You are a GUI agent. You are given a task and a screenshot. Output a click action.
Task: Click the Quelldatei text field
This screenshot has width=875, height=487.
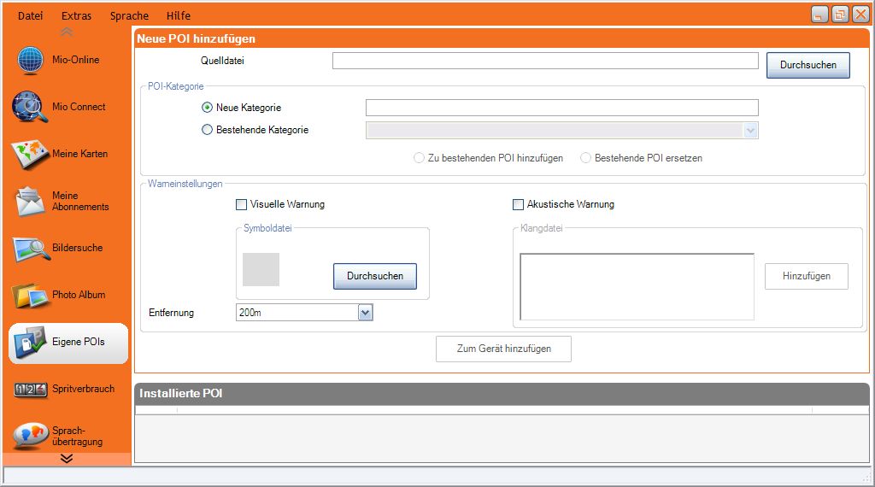(545, 61)
